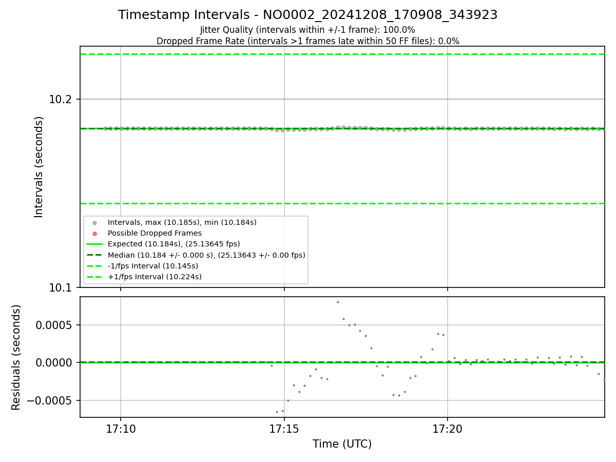Click the 17:15 time tick label
616x462 pixels.
284,429
